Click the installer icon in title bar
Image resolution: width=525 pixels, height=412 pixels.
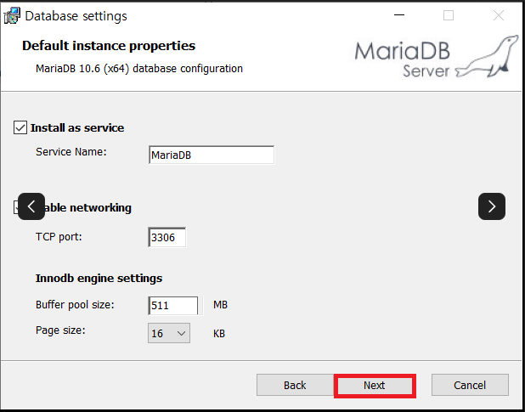tap(12, 16)
